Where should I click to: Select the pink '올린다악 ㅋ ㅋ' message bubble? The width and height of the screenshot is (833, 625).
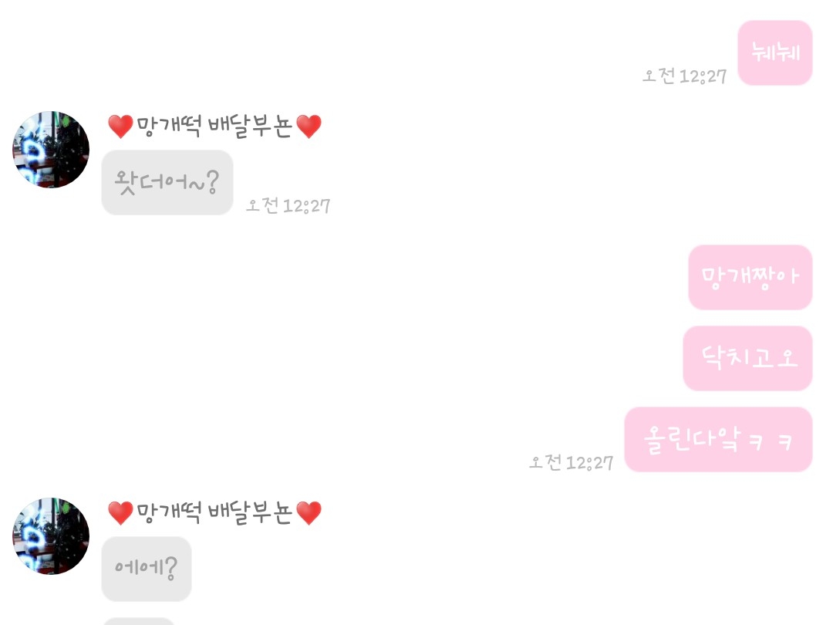point(718,440)
